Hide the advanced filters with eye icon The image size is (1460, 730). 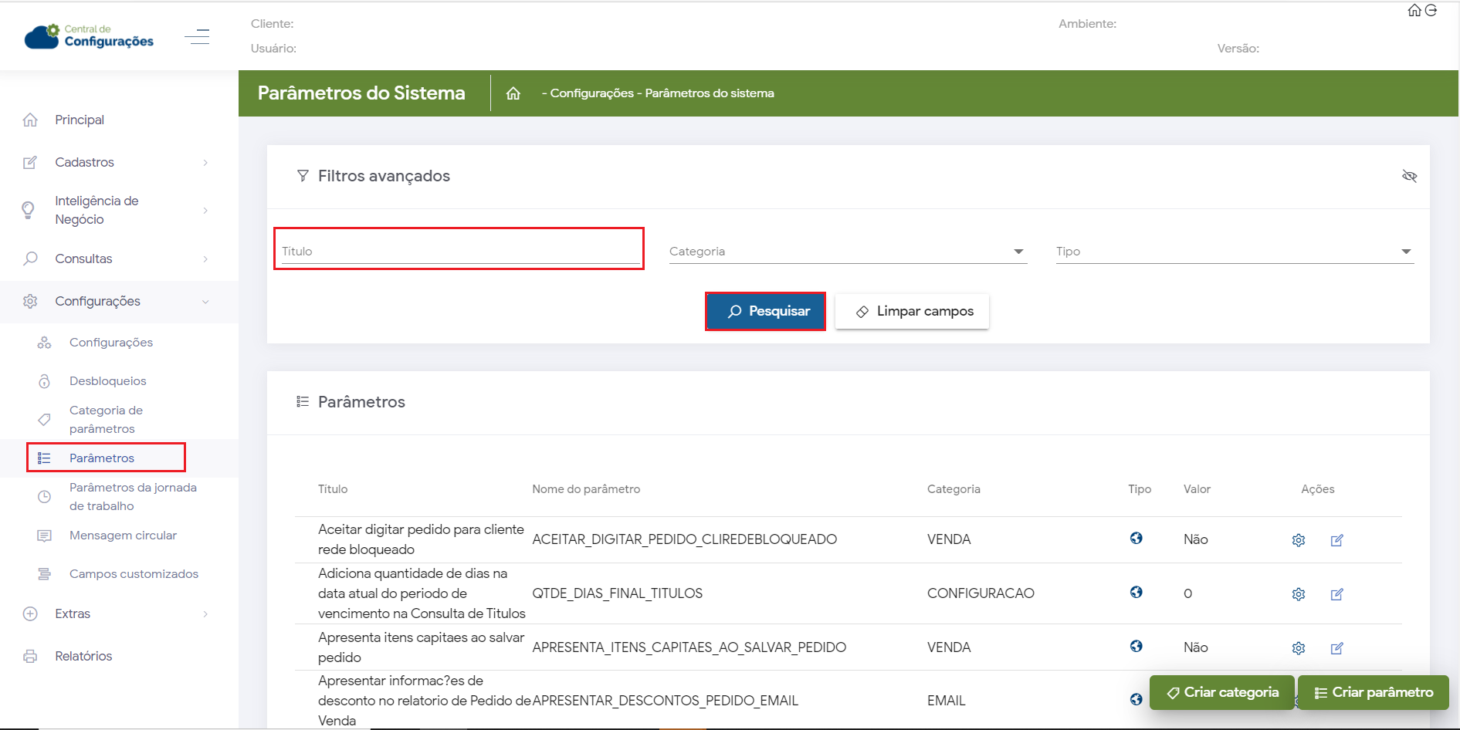click(x=1409, y=176)
